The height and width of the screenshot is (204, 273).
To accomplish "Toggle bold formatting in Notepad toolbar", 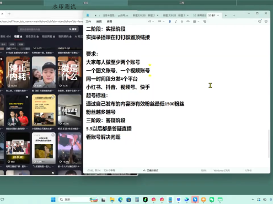I will coord(169,22).
